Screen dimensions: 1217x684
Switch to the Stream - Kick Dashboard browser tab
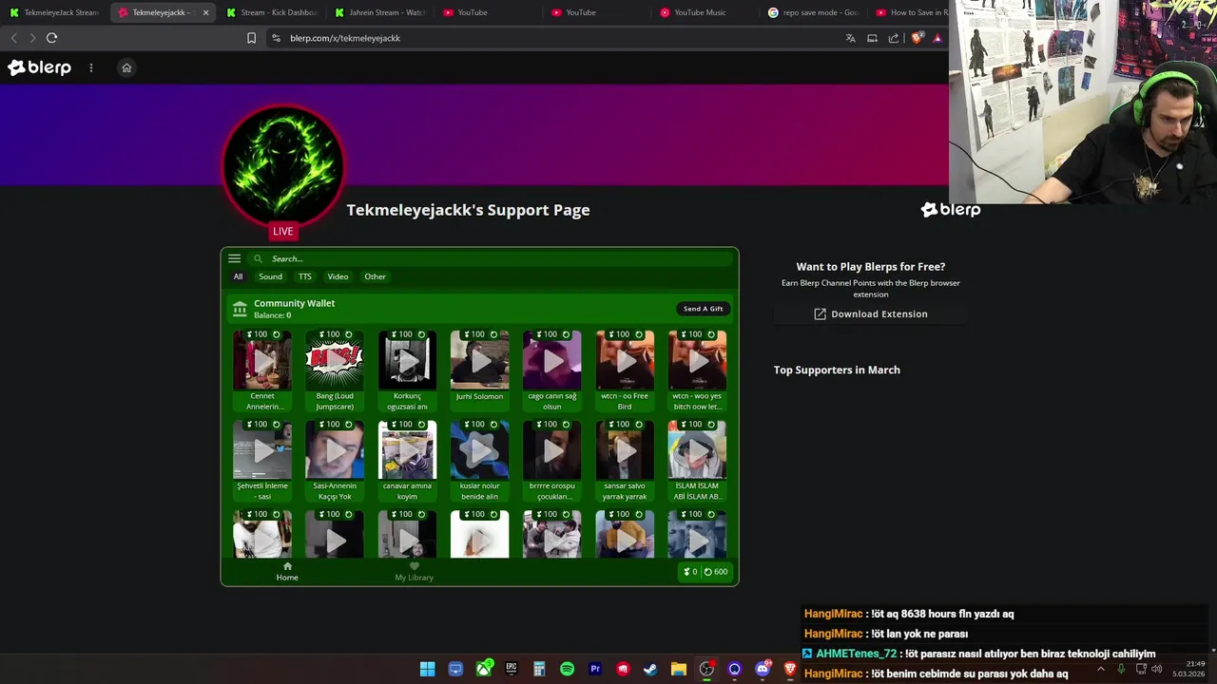pos(271,12)
